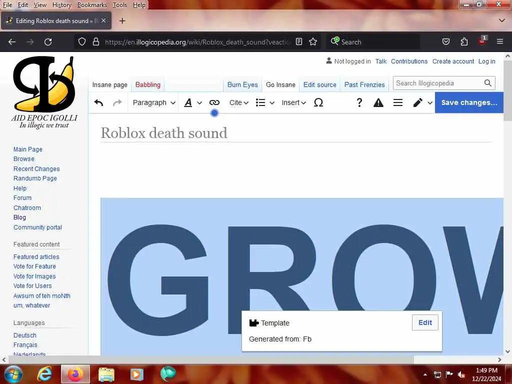Expand the list all tabs chevron
The height and width of the screenshot is (384, 512).
502,20
